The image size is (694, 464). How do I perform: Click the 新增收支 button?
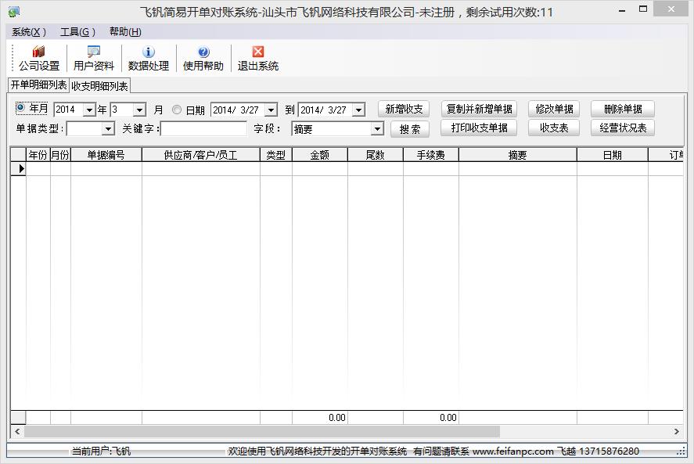[404, 110]
